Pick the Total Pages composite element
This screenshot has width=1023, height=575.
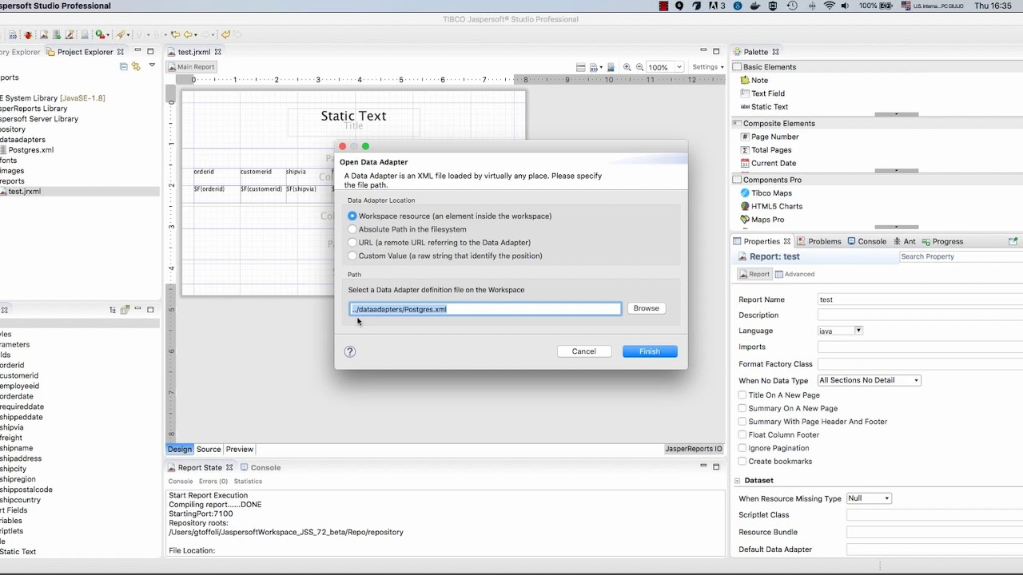point(766,150)
